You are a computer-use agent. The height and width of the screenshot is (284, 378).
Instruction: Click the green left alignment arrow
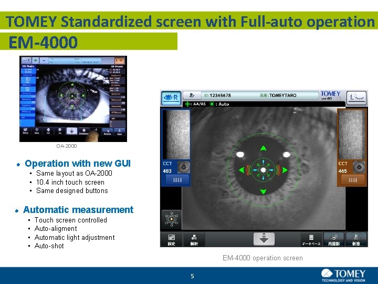tap(241, 170)
